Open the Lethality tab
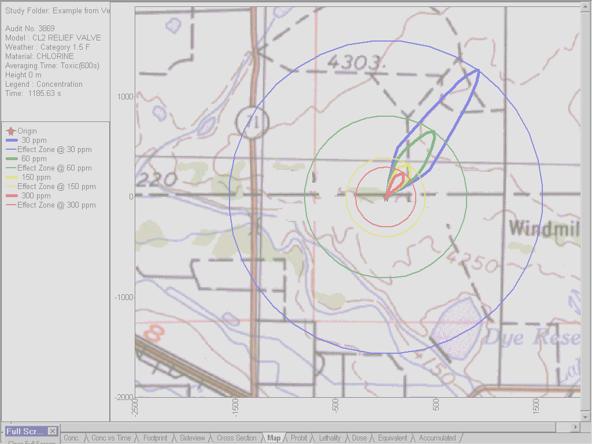This screenshot has height=444, width=592. [x=330, y=438]
